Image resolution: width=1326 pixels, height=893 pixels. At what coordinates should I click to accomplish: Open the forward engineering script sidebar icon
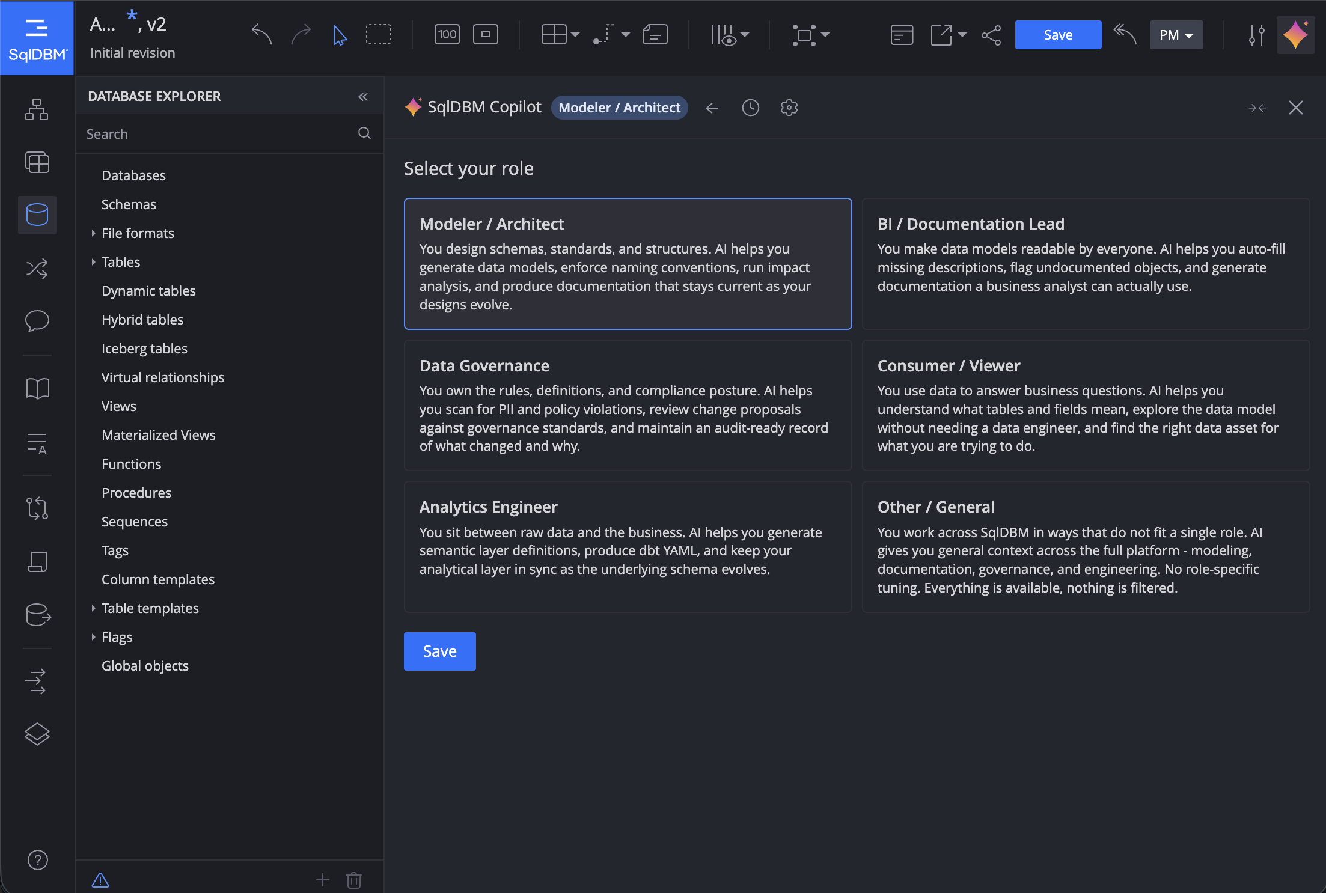[x=37, y=562]
